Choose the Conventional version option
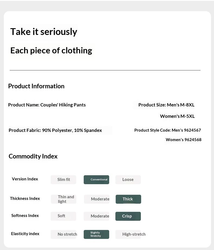 point(96,180)
